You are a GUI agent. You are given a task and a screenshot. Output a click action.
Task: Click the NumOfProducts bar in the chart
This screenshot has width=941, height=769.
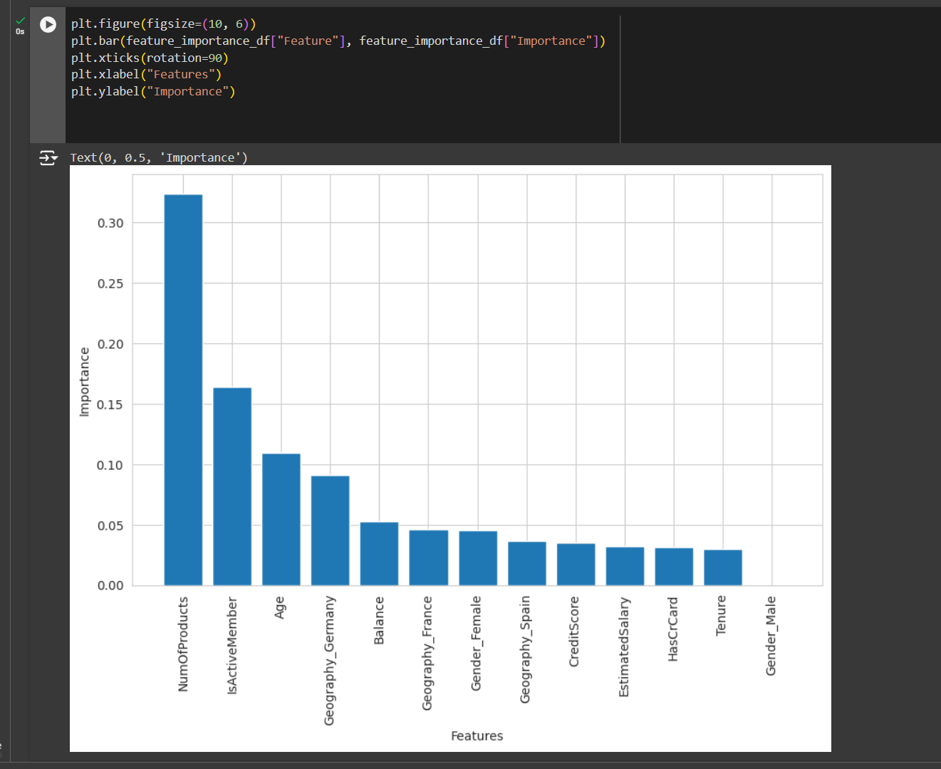183,388
